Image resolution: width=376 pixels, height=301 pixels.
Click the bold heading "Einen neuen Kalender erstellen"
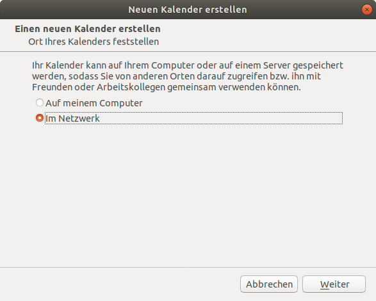click(88, 29)
